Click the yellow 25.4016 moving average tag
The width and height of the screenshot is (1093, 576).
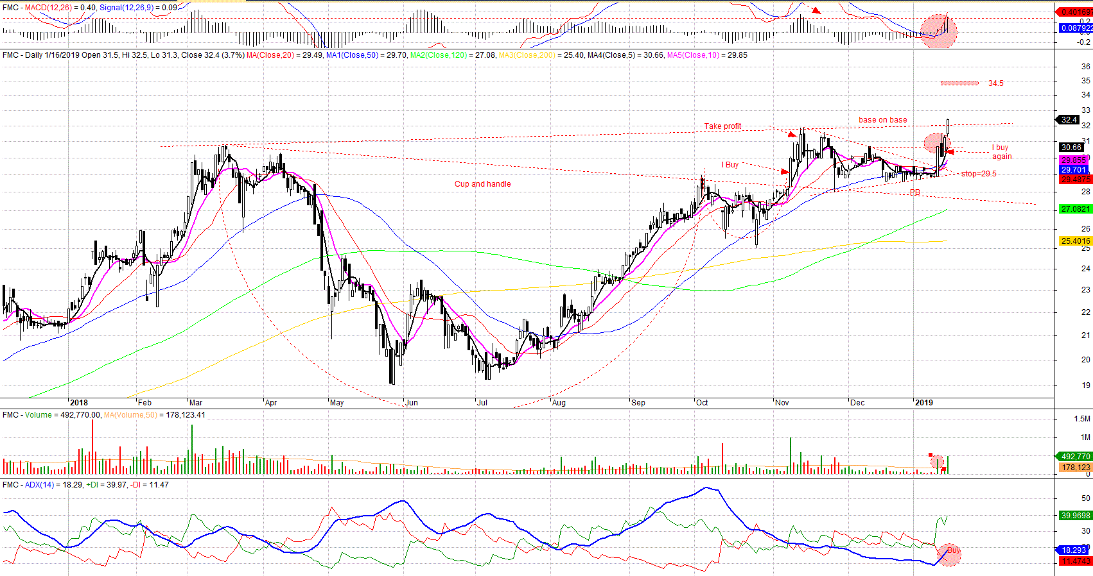pos(1075,241)
